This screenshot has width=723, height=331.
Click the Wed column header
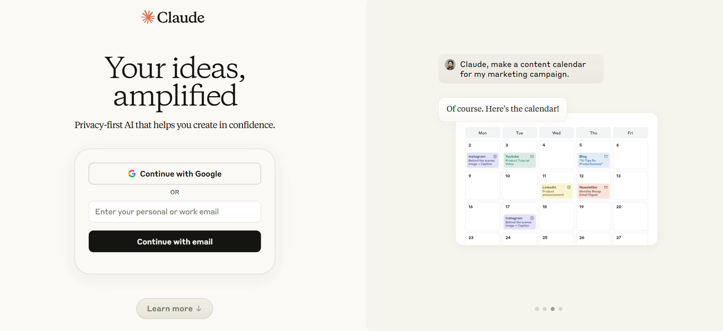[x=557, y=133]
